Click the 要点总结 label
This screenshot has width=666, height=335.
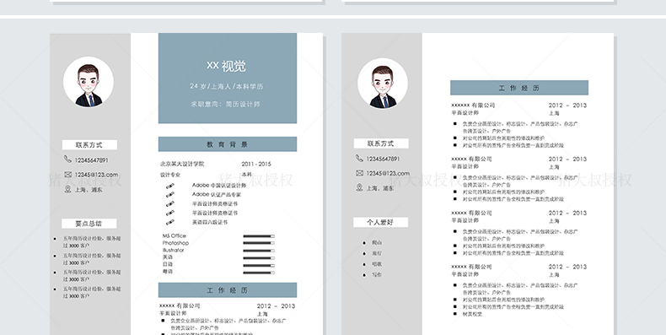point(89,224)
